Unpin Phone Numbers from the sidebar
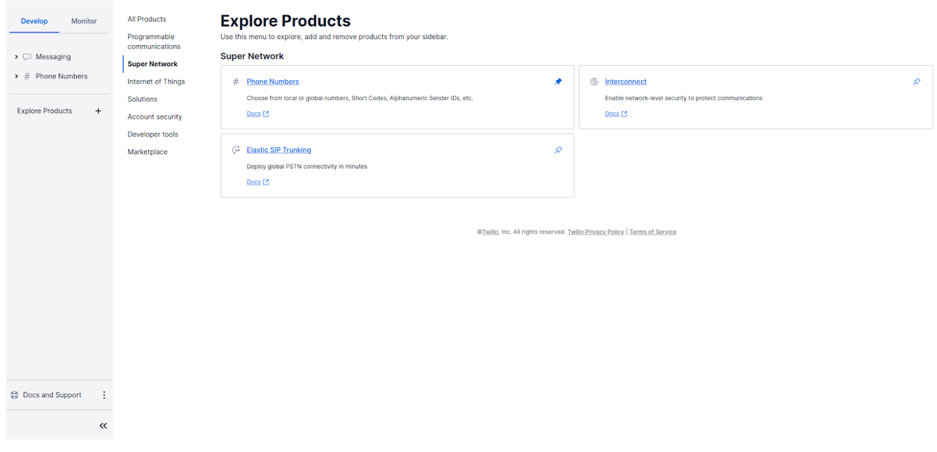937x452 pixels. 558,82
